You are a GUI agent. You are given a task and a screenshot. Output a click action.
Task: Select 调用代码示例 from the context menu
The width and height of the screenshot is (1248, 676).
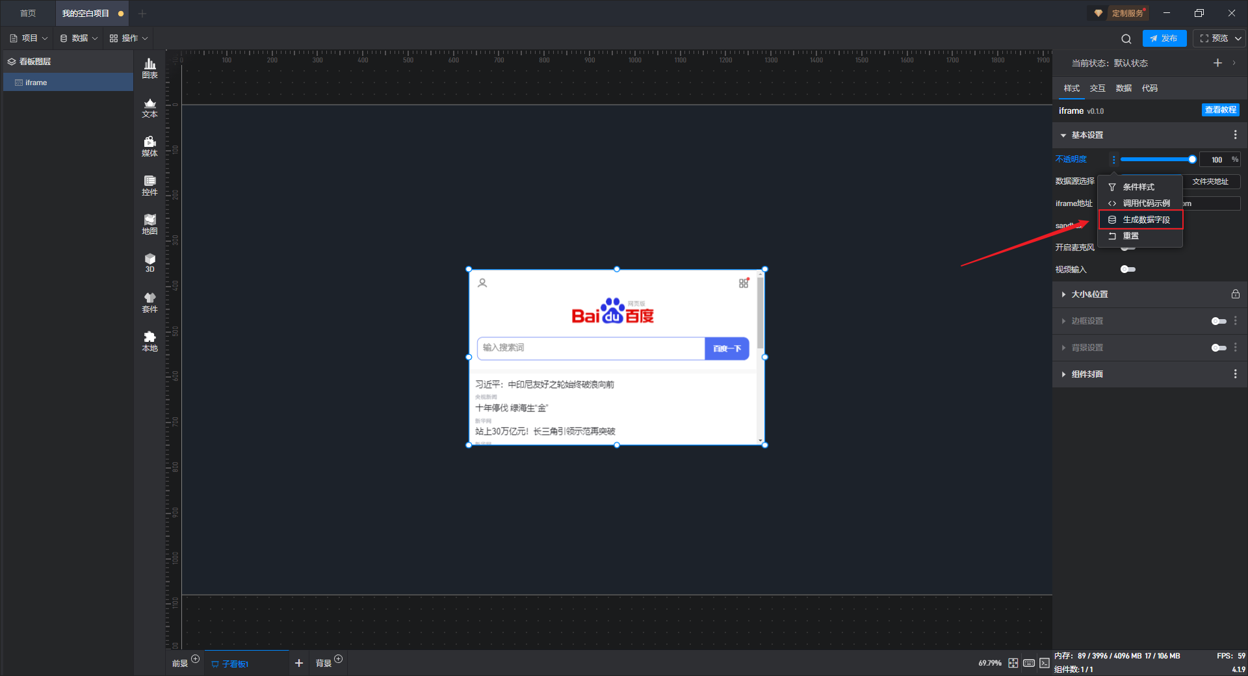pyautogui.click(x=1140, y=203)
